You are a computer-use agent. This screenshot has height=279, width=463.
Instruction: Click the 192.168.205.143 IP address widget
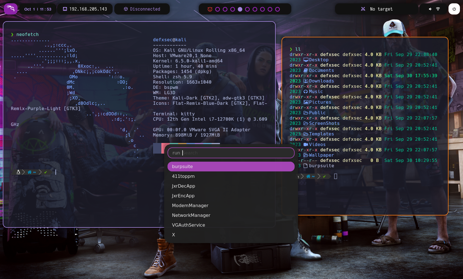(85, 9)
